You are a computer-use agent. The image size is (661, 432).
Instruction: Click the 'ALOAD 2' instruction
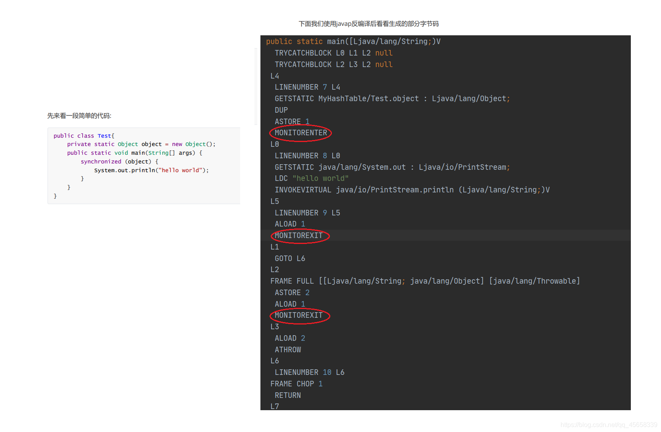pyautogui.click(x=290, y=338)
